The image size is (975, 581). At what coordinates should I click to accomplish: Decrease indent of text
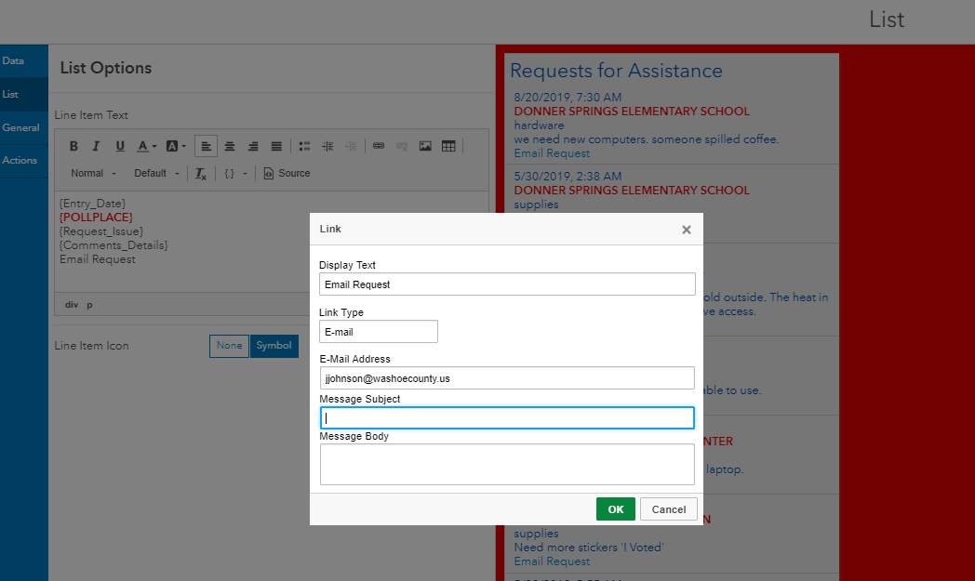pyautogui.click(x=352, y=146)
